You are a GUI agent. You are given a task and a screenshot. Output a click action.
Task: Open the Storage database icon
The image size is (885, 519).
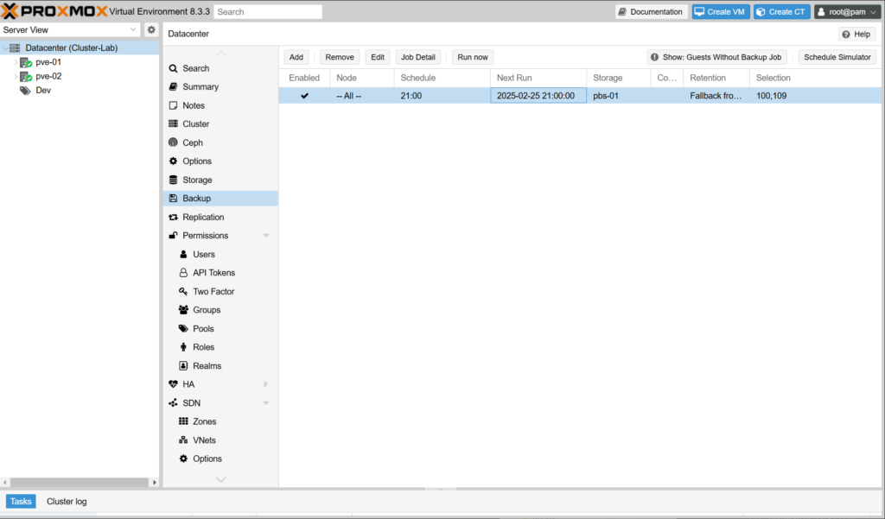click(x=174, y=180)
